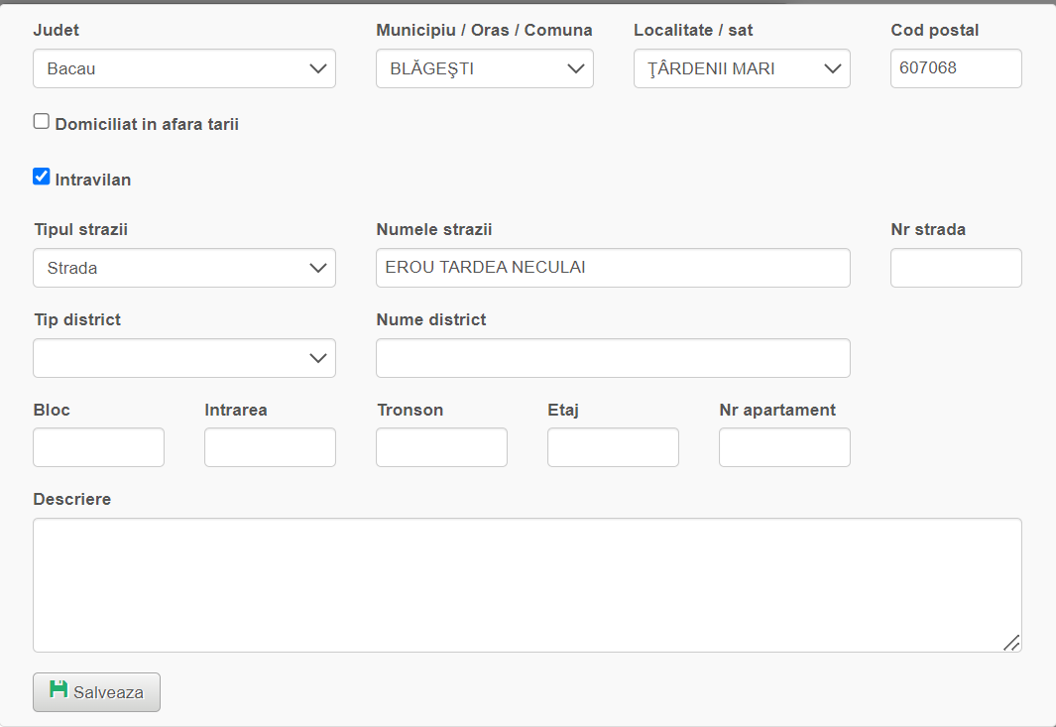Open the Judet dropdown showing Bacau

pos(184,69)
